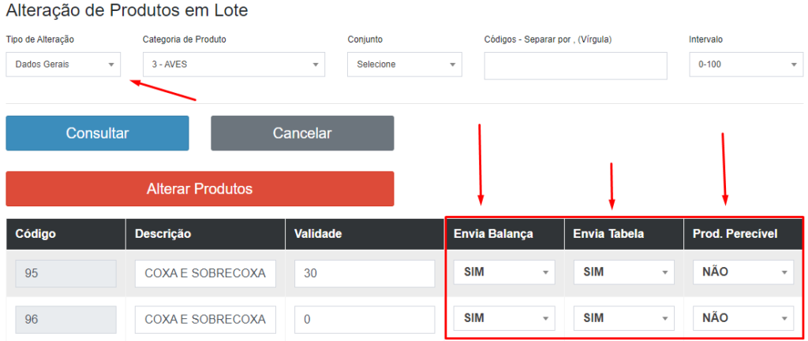Click the Descrição field for code 96
The image size is (808, 341).
205,319
